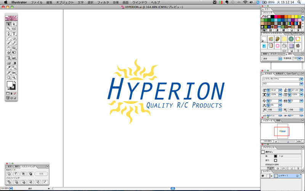
Task: Open Swatches panel flyout menu
Action: (302, 13)
